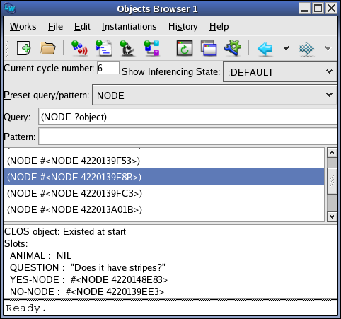Click the Query input field
This screenshot has width=341, height=319.
[x=187, y=117]
